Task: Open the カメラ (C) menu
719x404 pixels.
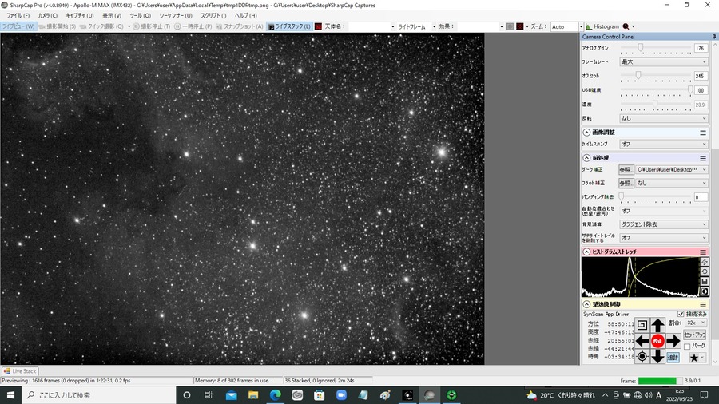Action: pos(48,16)
